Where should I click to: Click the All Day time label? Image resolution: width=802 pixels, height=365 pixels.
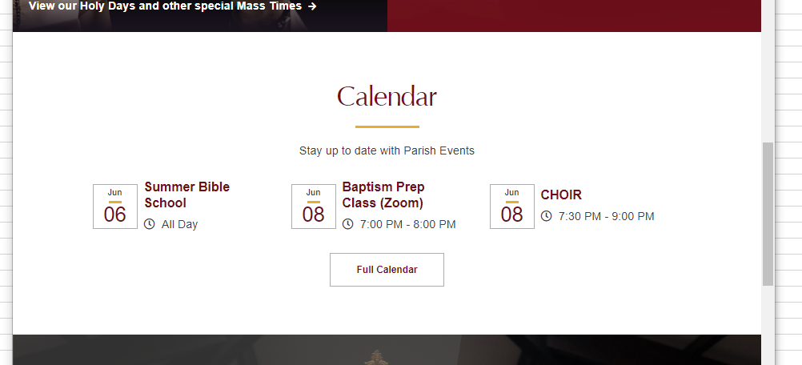[x=179, y=224]
